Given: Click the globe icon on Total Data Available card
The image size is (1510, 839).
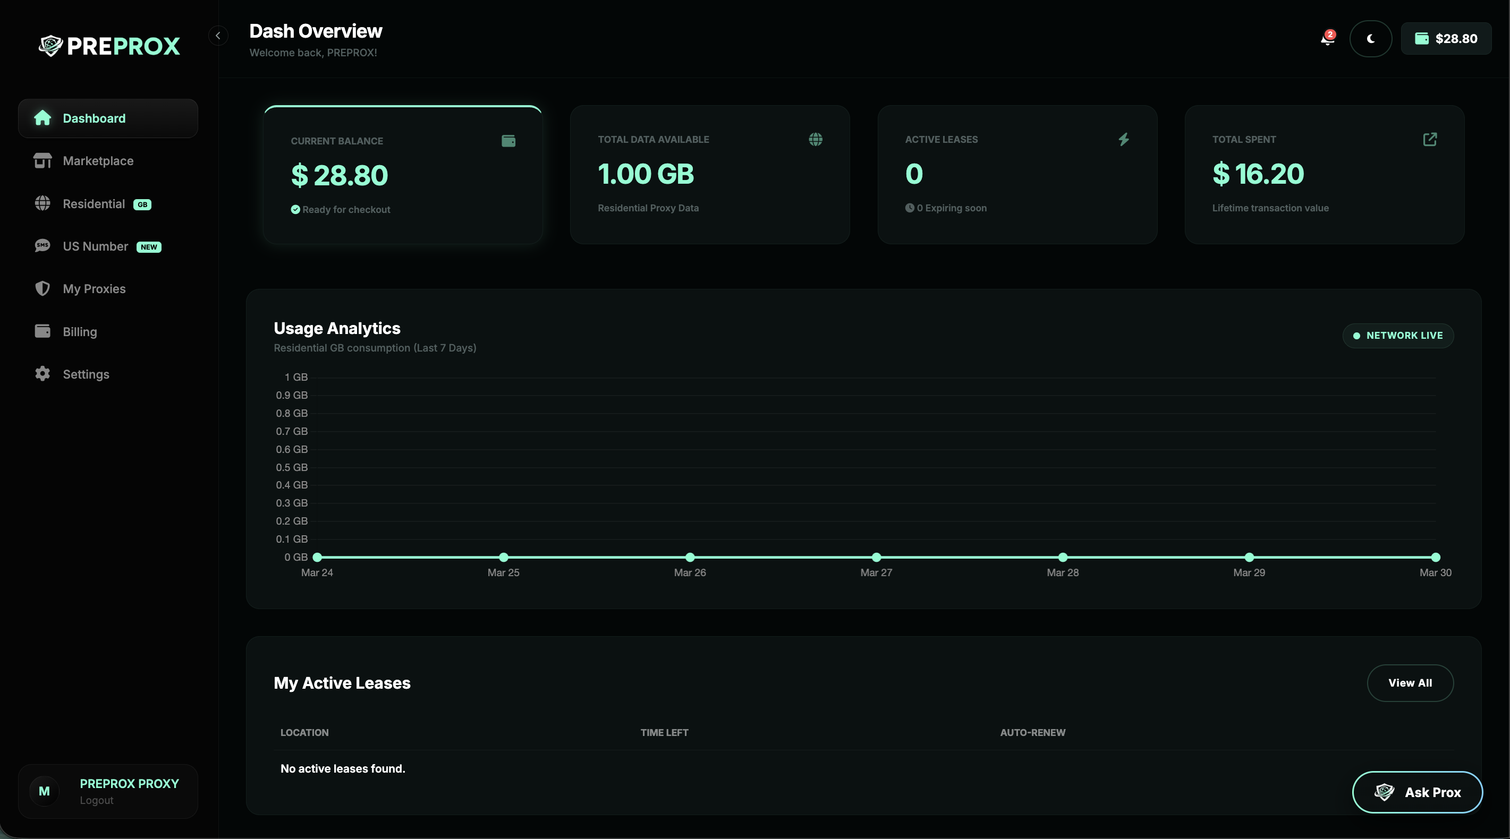Looking at the screenshot, I should point(816,140).
